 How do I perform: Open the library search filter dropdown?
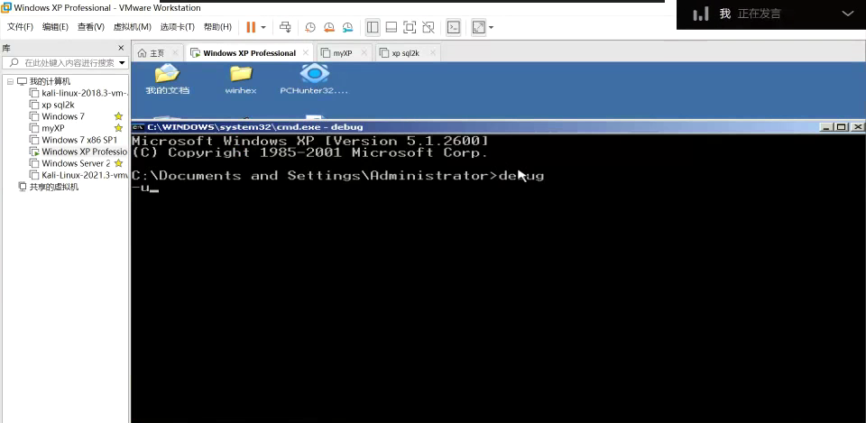tap(122, 63)
